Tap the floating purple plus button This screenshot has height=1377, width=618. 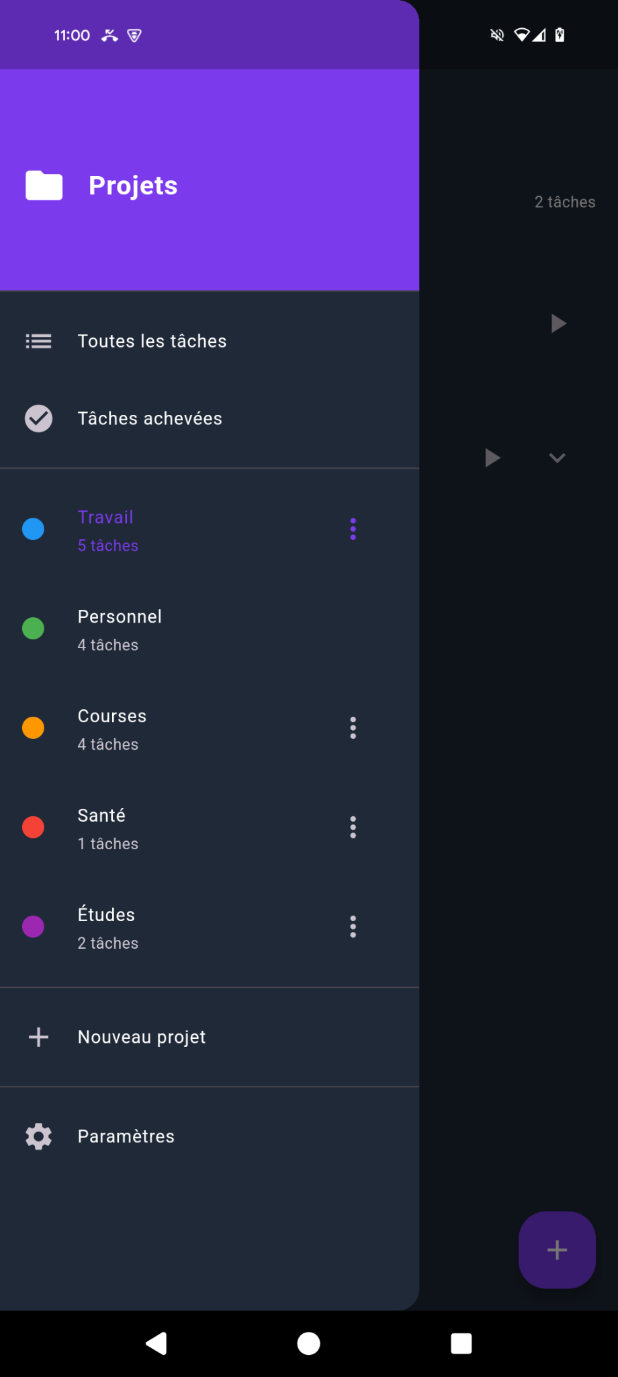pos(556,1250)
